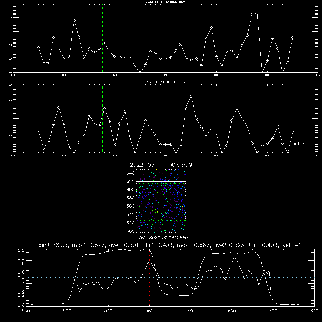
Task: Click the right green dashed line in dusk plot
Action: pos(178,119)
